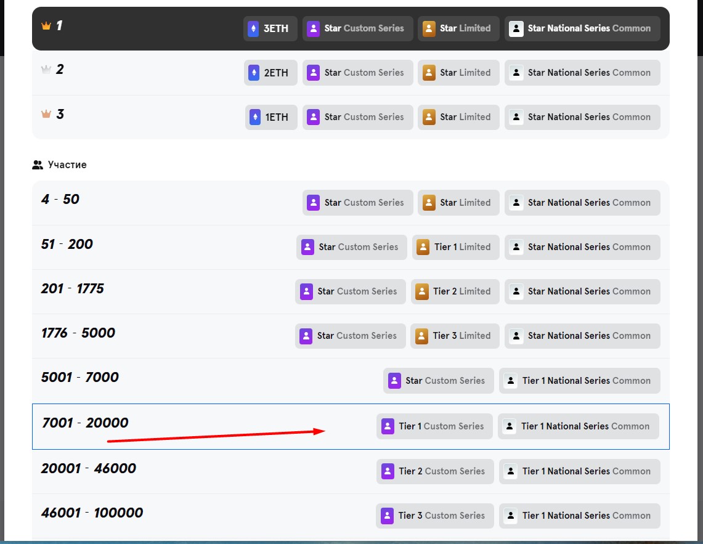Click the purple card icon in rank 1 row
The width and height of the screenshot is (703, 544).
pos(313,29)
